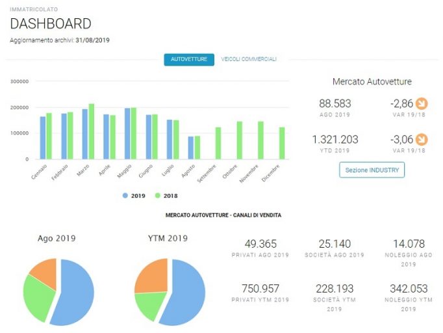This screenshot has width=443, height=333.
Task: Click the blue Giugno 2019 bar
Action: click(x=149, y=137)
